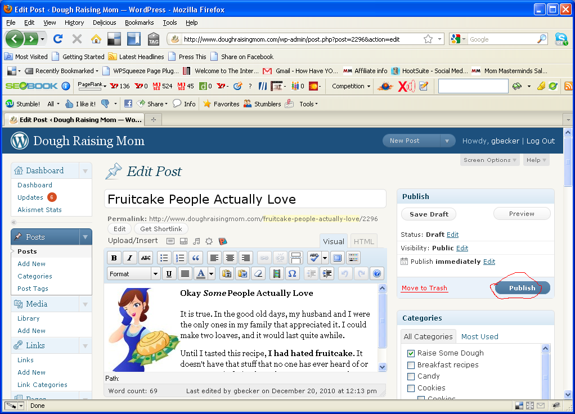Click the Google search box

click(502, 39)
